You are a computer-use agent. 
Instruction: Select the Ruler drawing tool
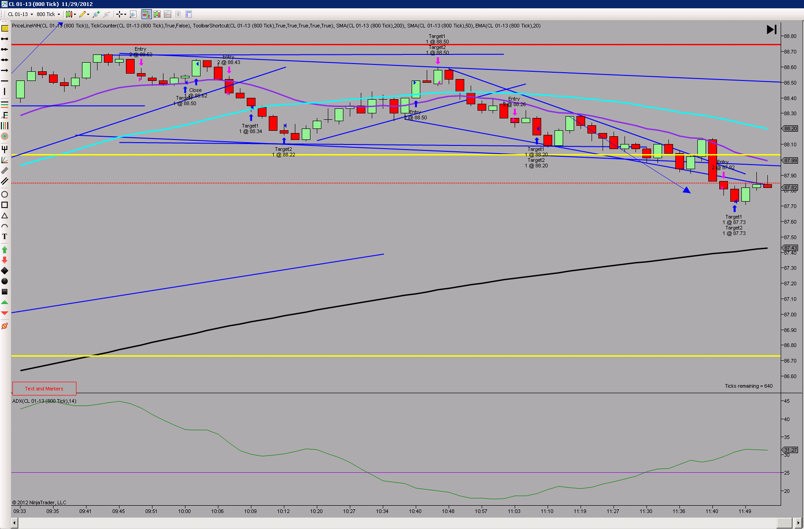[x=5, y=28]
